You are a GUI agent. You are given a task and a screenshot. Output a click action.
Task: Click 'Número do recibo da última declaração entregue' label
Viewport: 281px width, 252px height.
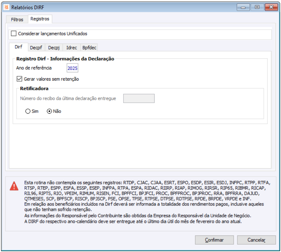click(68, 98)
